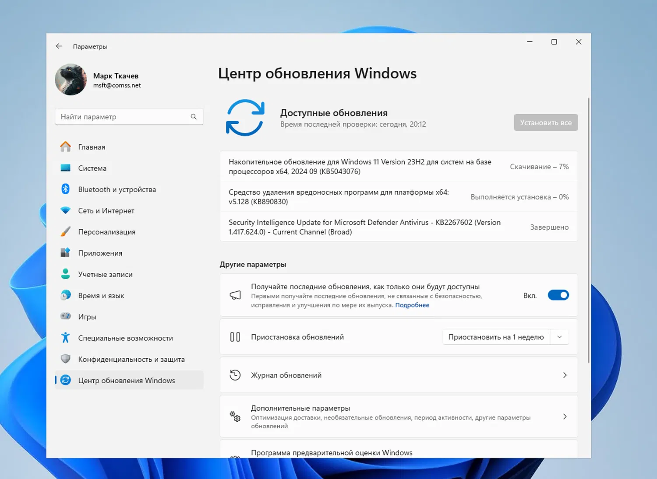657x479 pixels.
Task: Click the Bluetooth icon in sidebar
Action: click(x=66, y=189)
